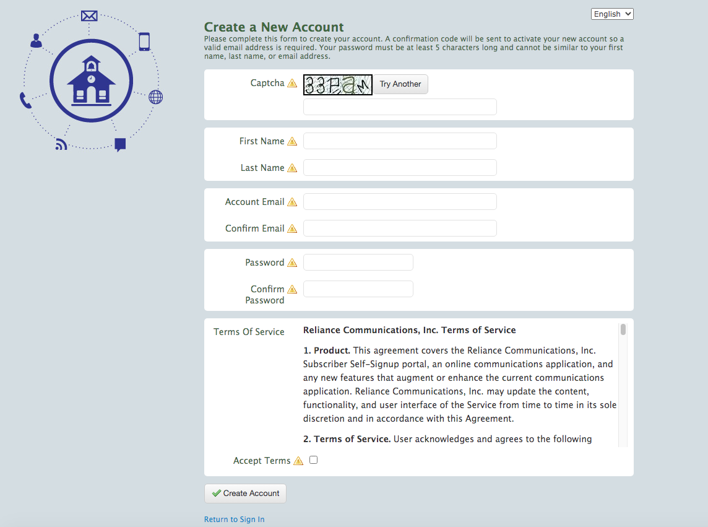
Task: Click the schoolhouse logo icon
Action: tap(91, 81)
